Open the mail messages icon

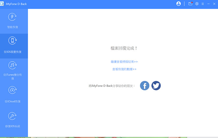(x=190, y=4)
